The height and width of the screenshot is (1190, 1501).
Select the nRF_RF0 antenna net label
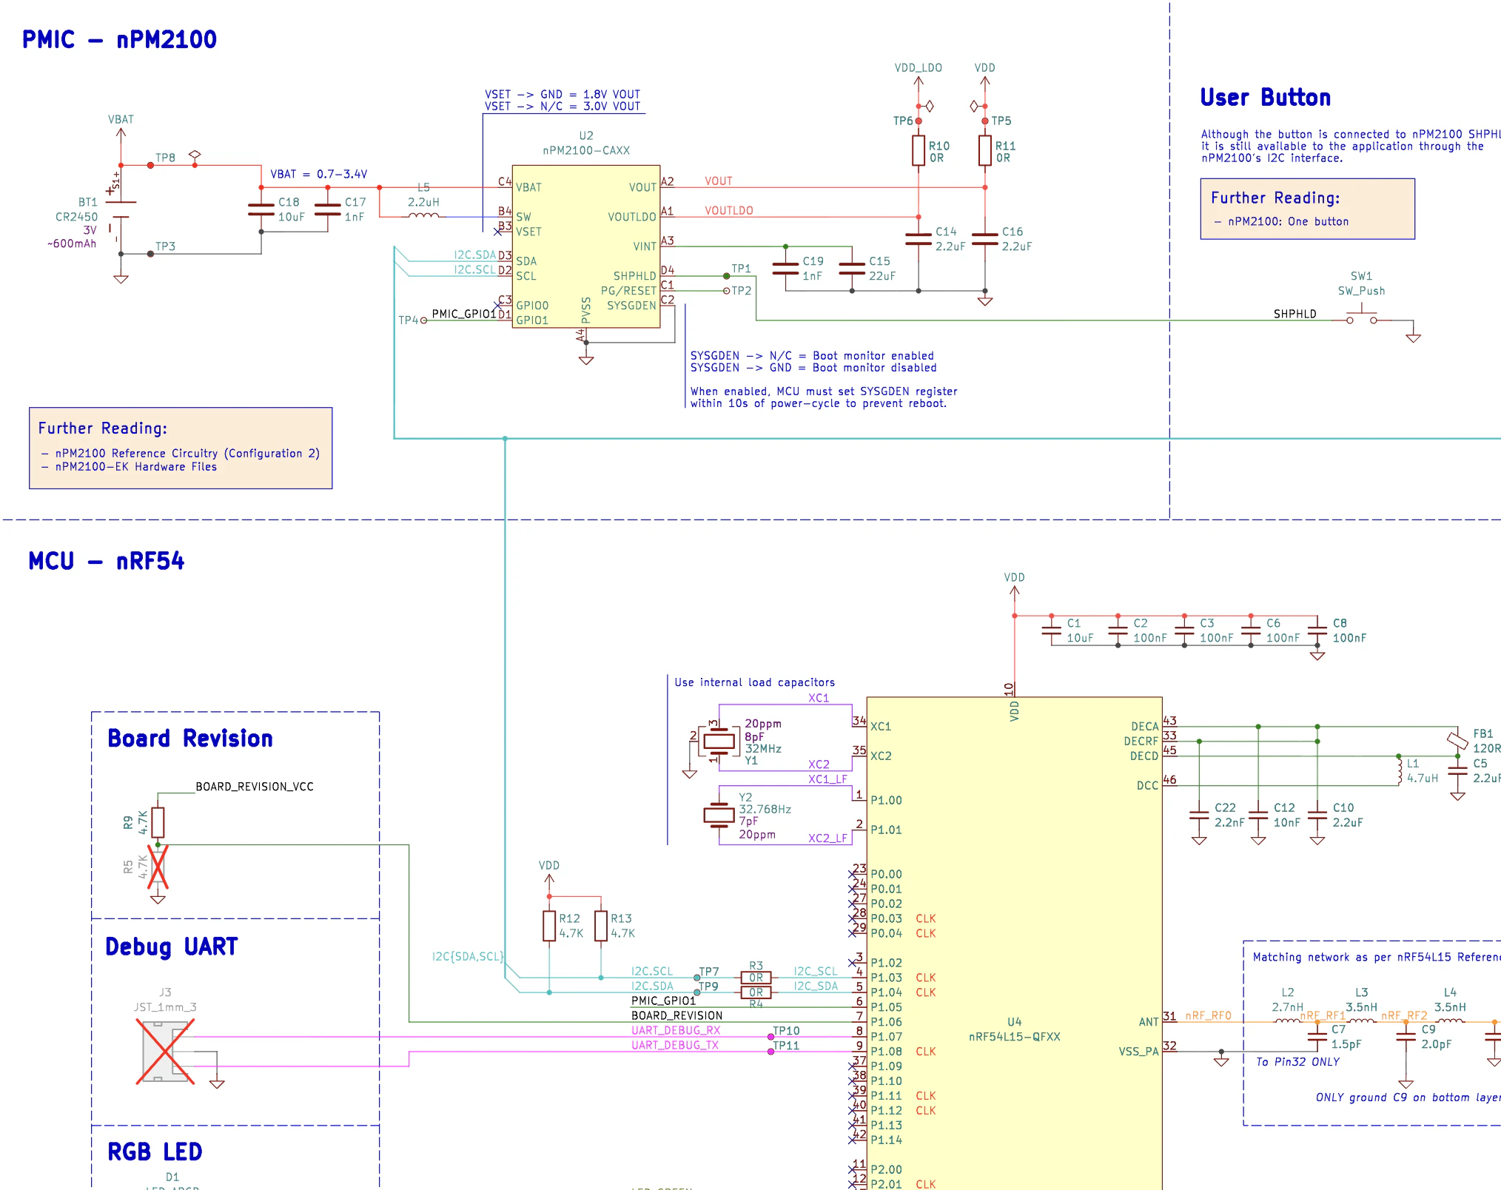click(1209, 1016)
